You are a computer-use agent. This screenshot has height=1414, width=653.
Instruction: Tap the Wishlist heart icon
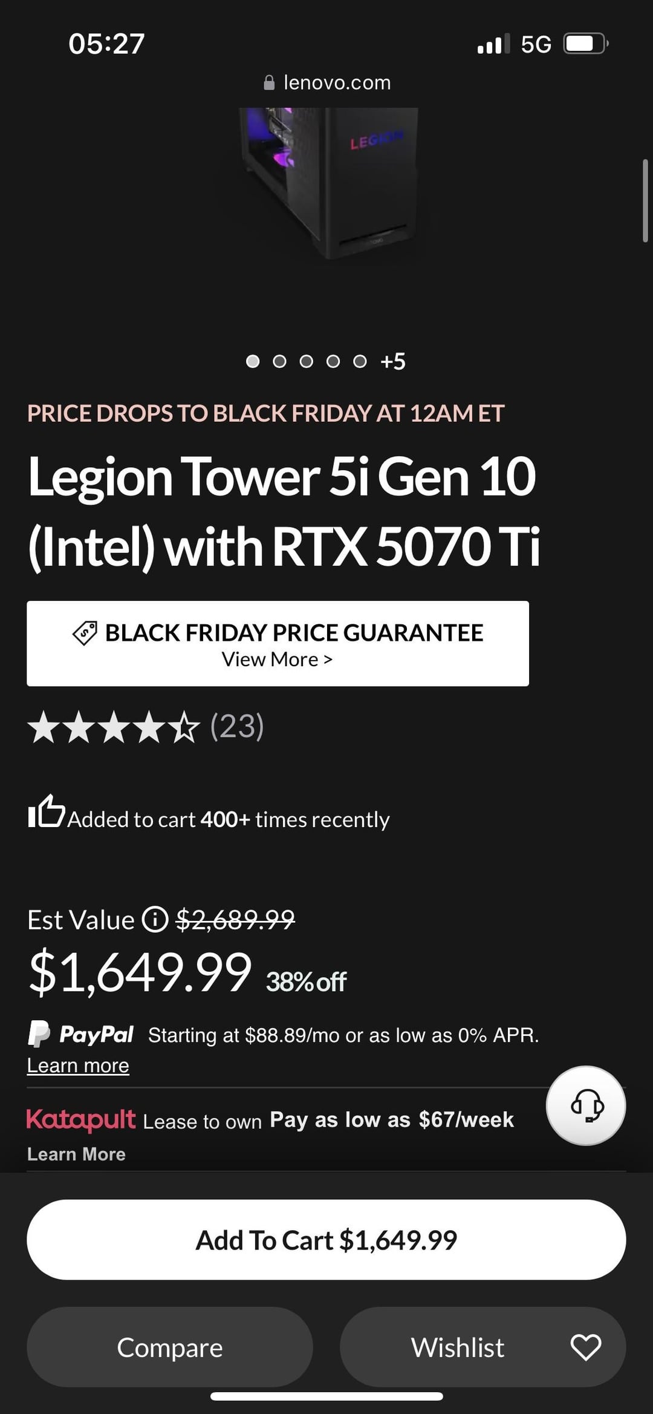click(x=585, y=1347)
